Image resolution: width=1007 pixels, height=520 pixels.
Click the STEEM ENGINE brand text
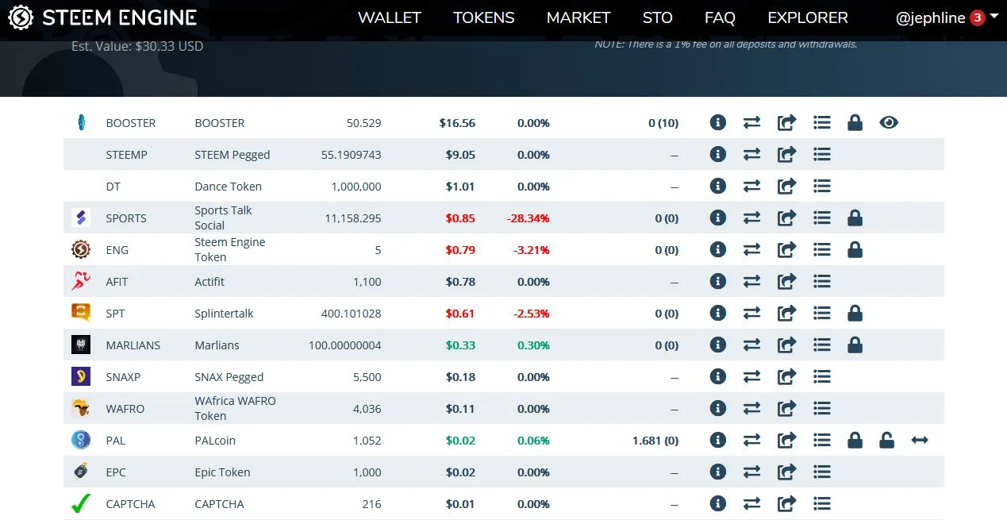pyautogui.click(x=120, y=17)
